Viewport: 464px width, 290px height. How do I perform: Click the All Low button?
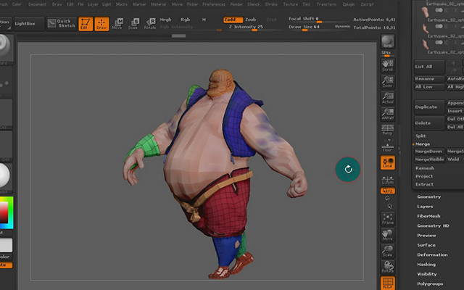click(429, 87)
